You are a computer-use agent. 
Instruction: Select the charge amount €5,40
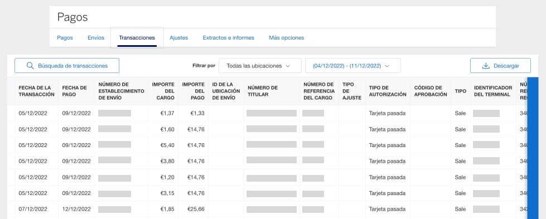[167, 145]
